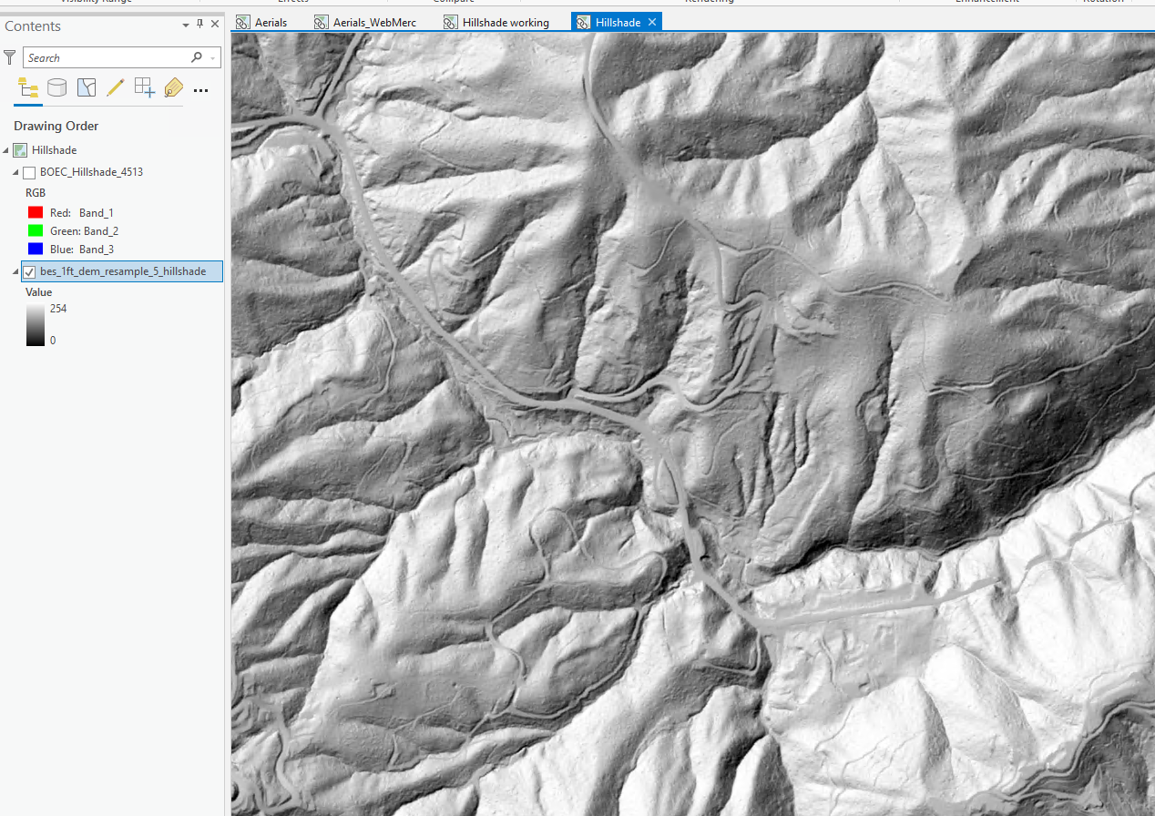Image resolution: width=1155 pixels, height=816 pixels.
Task: Collapse the BOEC_Hillshade_4513 layer
Action: [x=14, y=171]
